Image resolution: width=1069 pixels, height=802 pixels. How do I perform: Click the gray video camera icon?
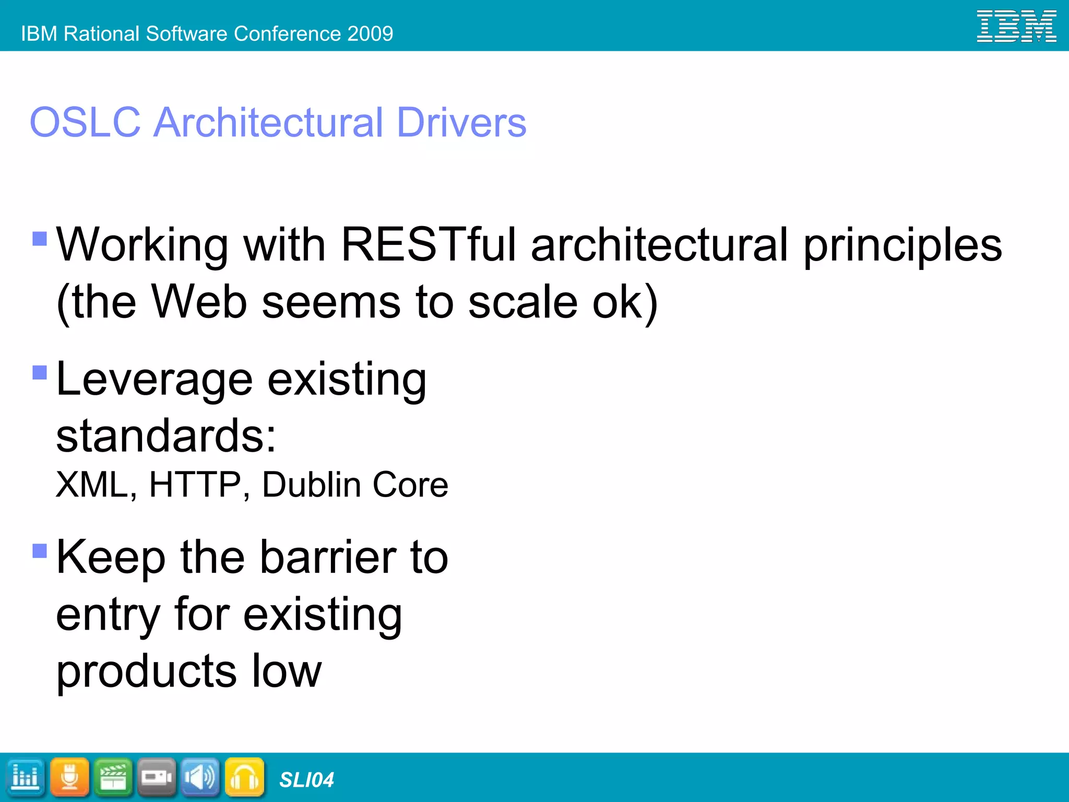pos(157,777)
